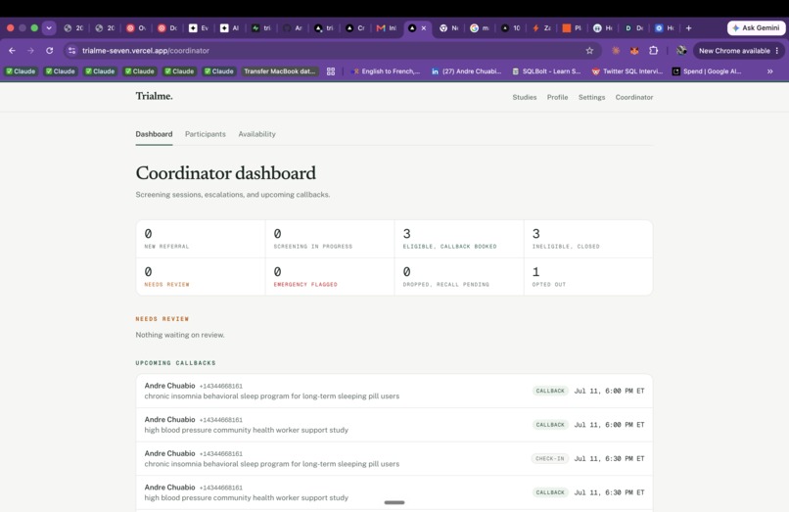Screen dimensions: 789x512
Task: Click the New Referral stat card
Action: (201, 239)
